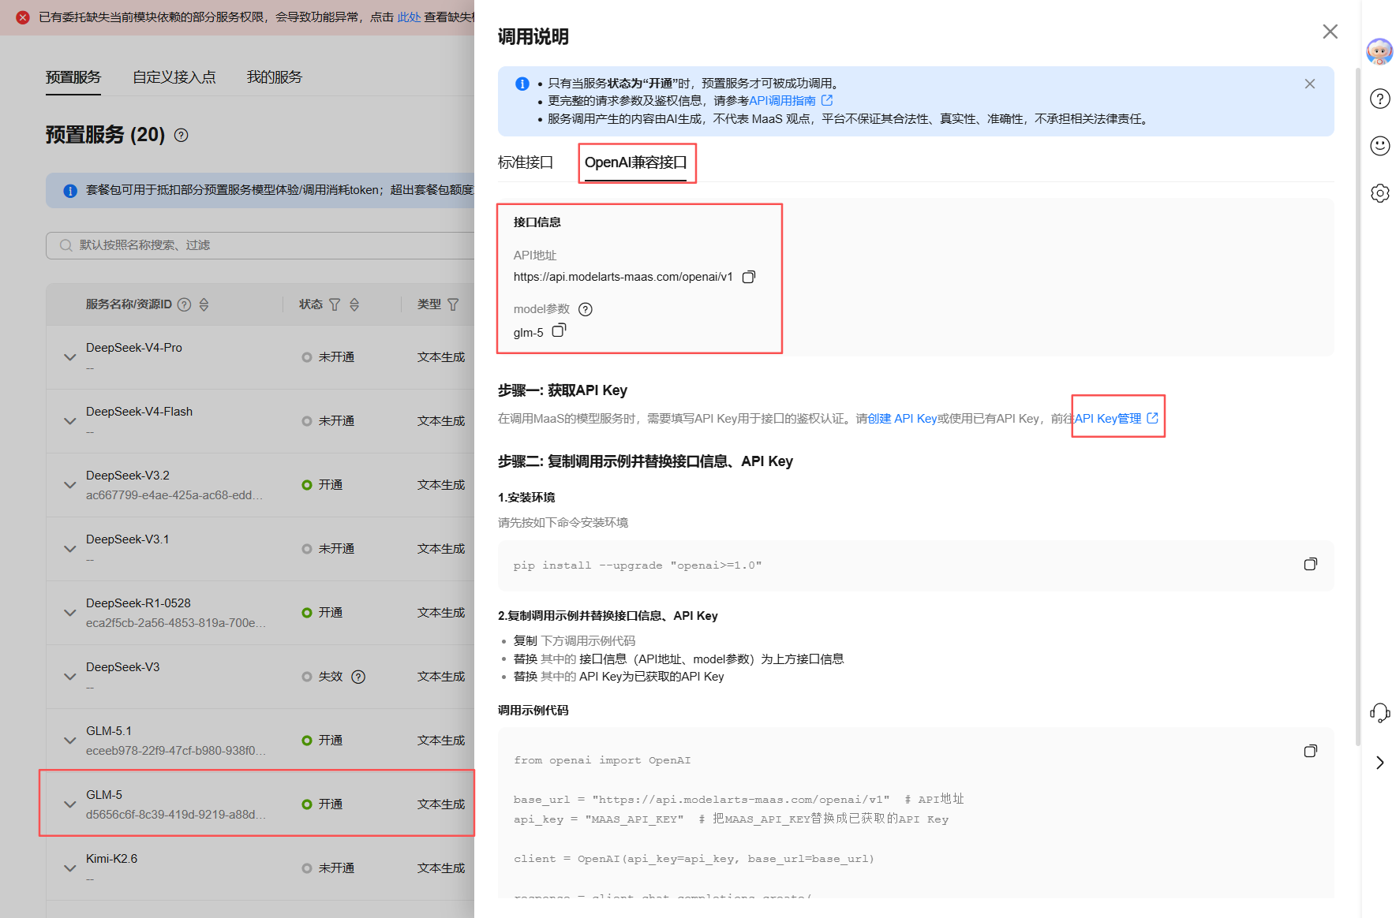Show help for 服务名称/资源ID column
The width and height of the screenshot is (1396, 918).
pyautogui.click(x=185, y=304)
